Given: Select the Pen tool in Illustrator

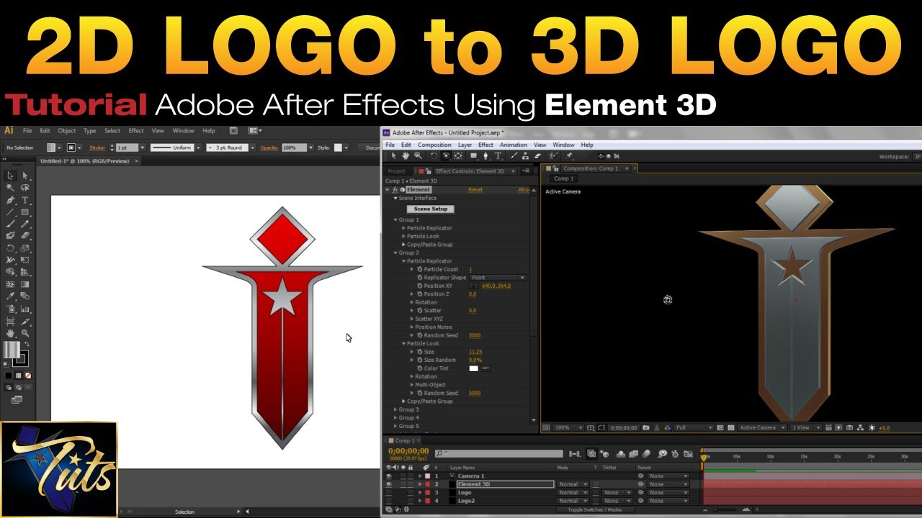Looking at the screenshot, I should click(11, 200).
